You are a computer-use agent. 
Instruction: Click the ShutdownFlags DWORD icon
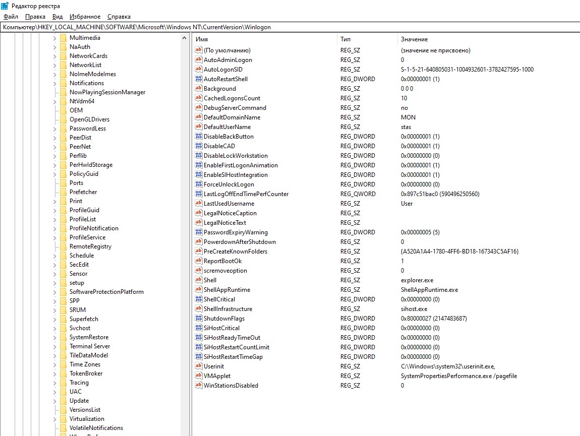pos(199,318)
